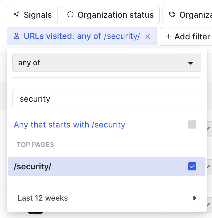
Task: Click the megaphone icon on the Signals filter
Action: click(17, 15)
